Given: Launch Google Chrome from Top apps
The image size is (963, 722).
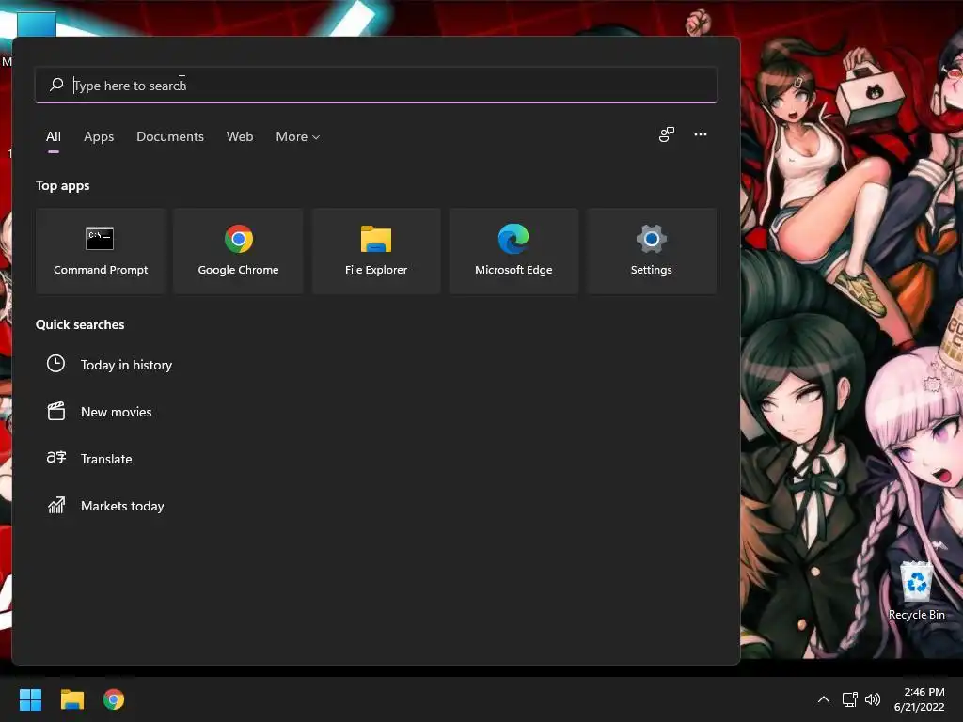Looking at the screenshot, I should pos(238,251).
